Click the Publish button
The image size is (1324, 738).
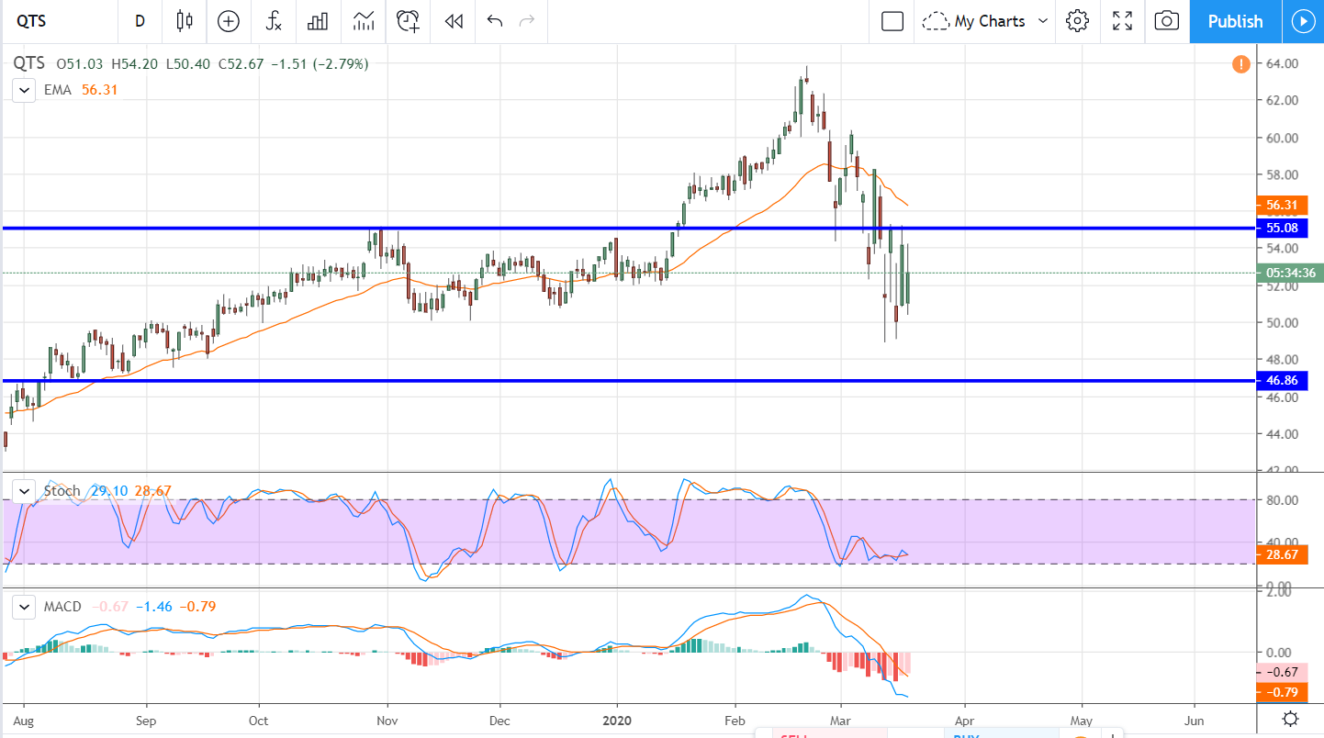(x=1235, y=21)
